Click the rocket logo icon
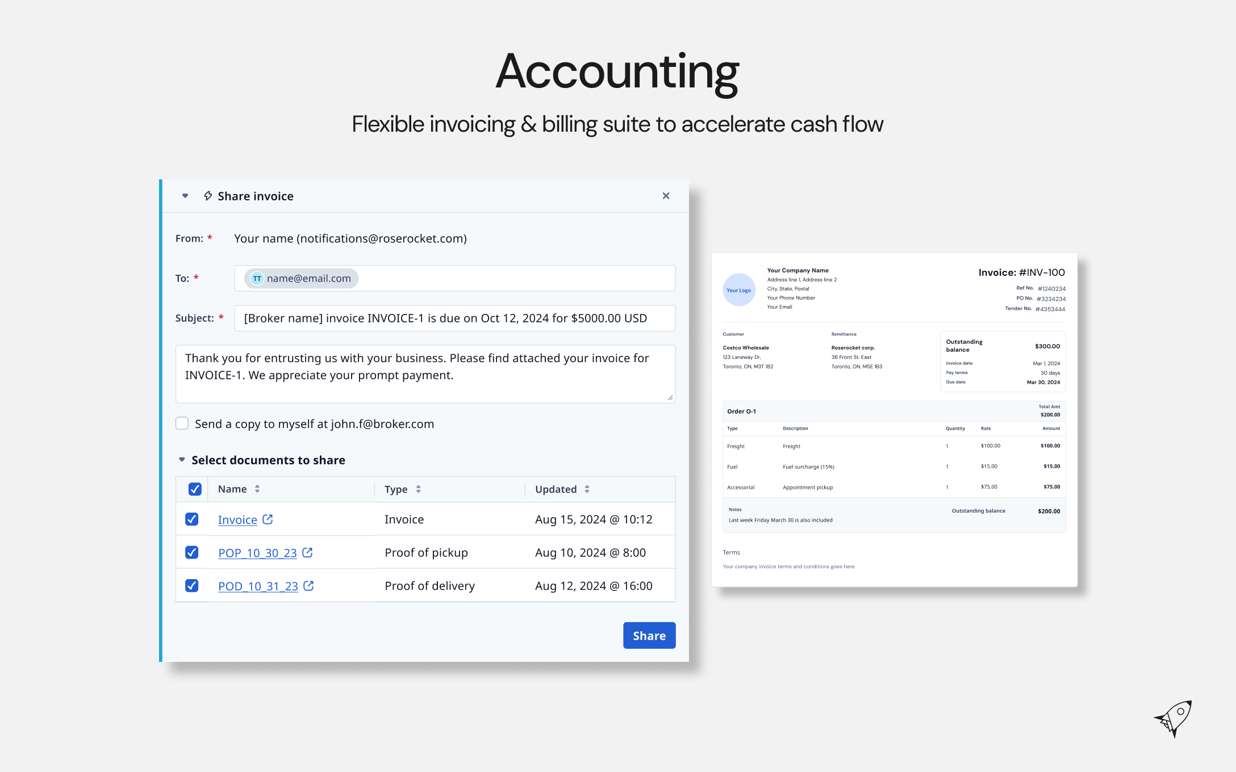 point(1174,719)
